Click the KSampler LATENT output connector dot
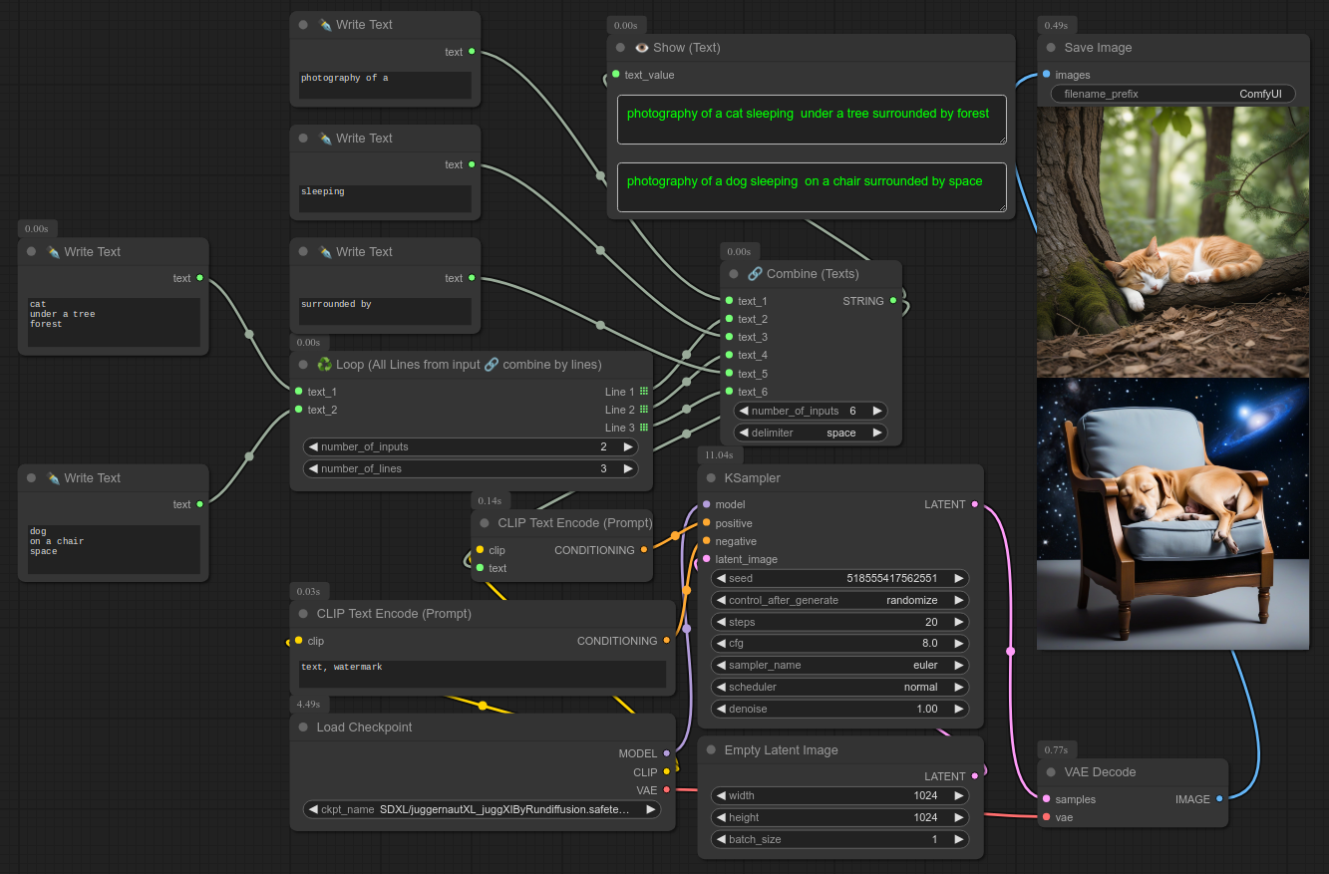Screen dimensions: 1329x874 point(975,504)
